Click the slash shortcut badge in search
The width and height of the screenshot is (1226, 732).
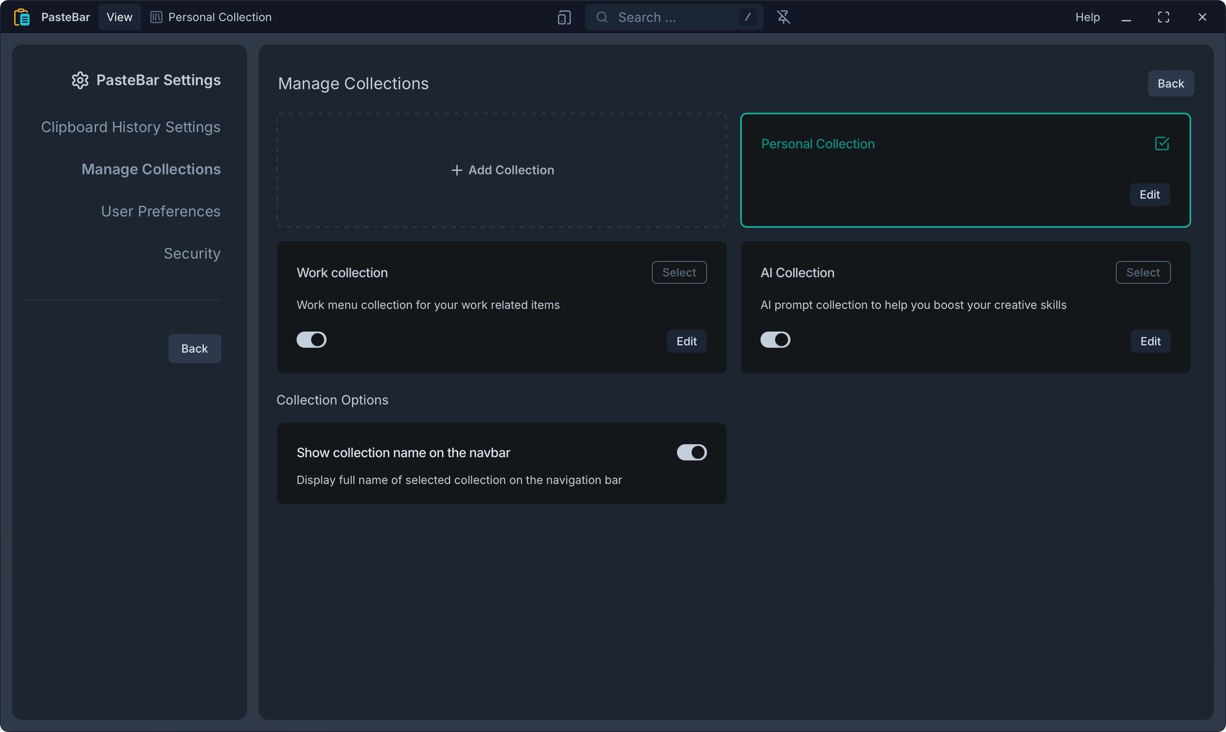[748, 17]
